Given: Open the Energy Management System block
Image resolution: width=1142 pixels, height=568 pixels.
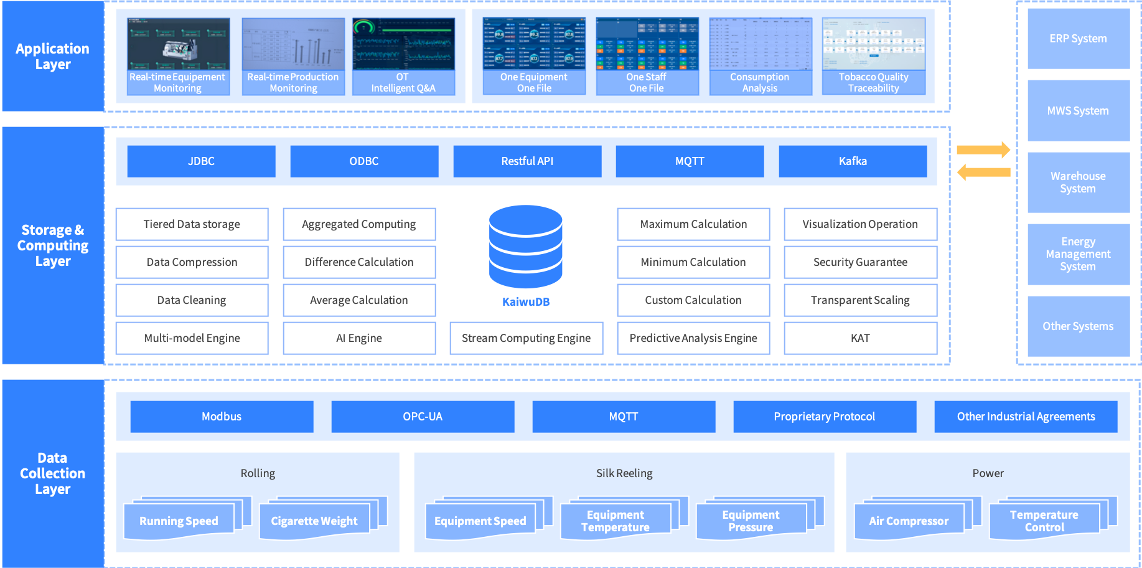Looking at the screenshot, I should click(1079, 254).
